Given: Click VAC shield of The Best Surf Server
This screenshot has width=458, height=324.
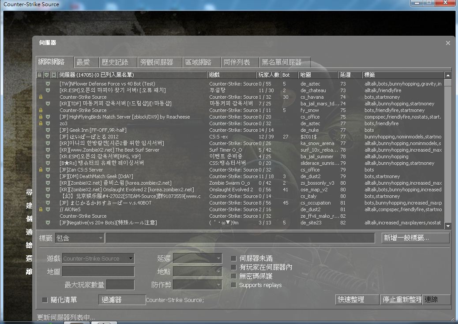Looking at the screenshot, I should point(48,150).
